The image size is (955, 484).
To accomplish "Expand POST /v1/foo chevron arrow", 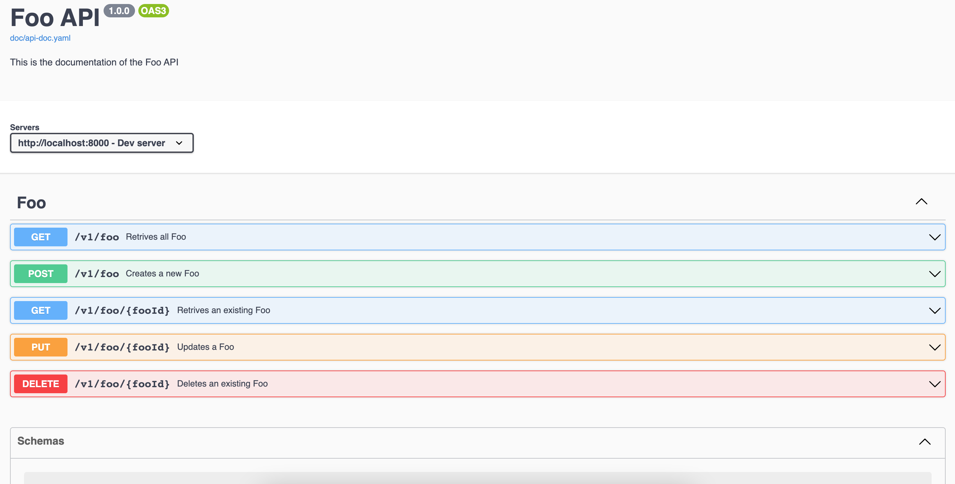I will coord(934,274).
